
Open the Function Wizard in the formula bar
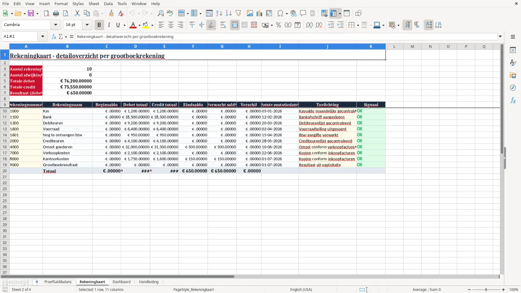[54, 36]
